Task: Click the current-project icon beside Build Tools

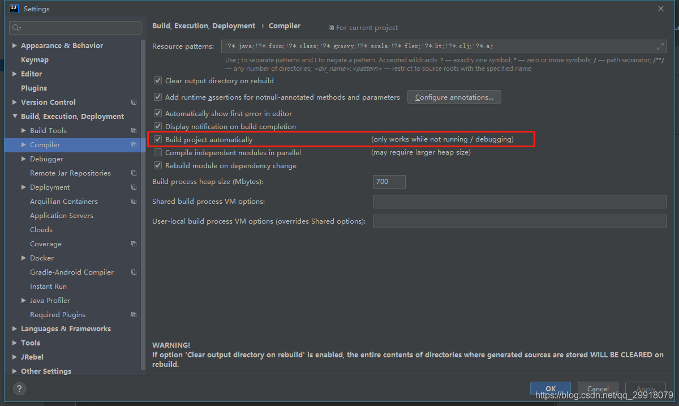Action: 134,130
